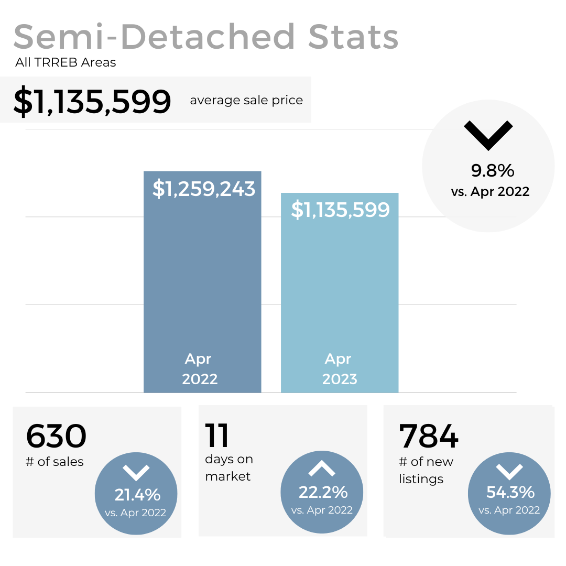566x566 pixels.
Task: Click the 22.2% percentage text in circle
Action: tap(323, 492)
